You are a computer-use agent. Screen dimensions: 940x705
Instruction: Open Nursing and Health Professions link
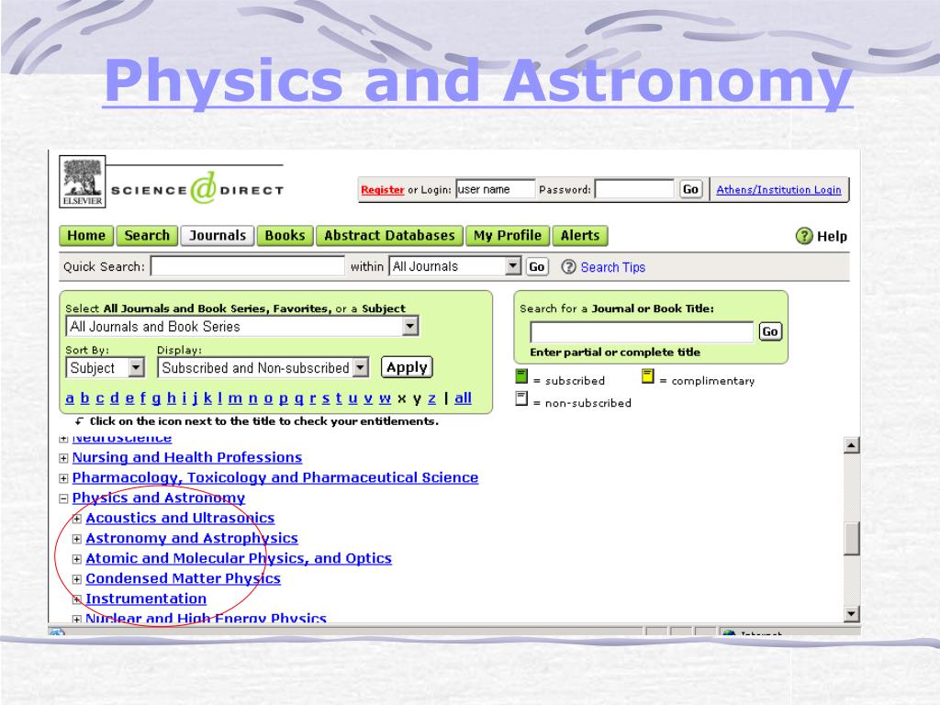[x=187, y=457]
